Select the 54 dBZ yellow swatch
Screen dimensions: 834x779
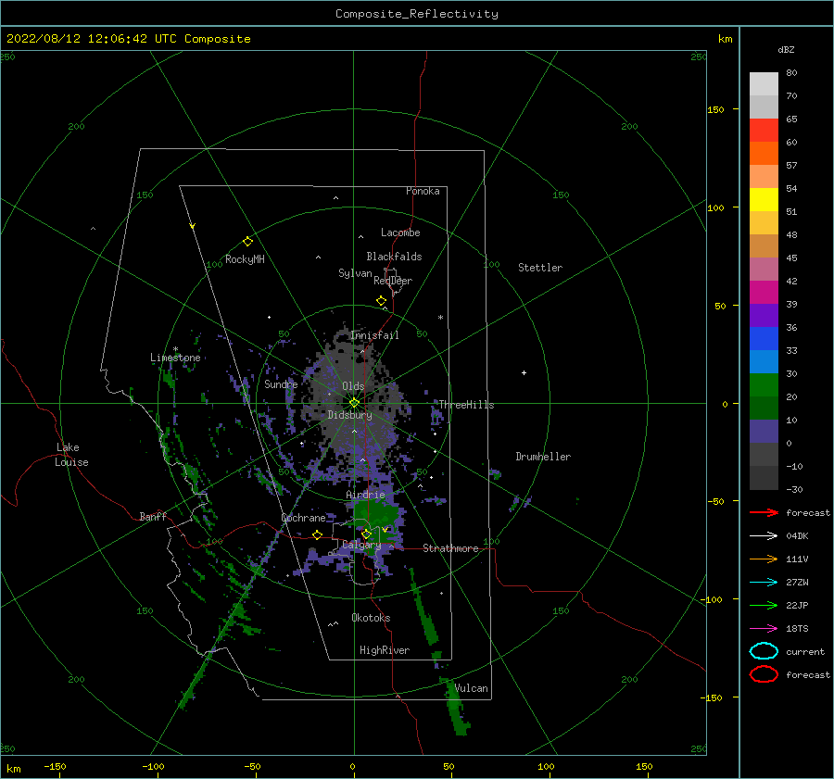[764, 199]
